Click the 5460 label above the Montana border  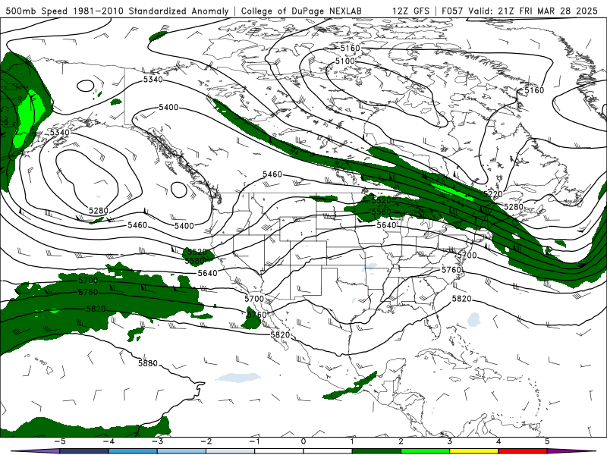coord(272,174)
